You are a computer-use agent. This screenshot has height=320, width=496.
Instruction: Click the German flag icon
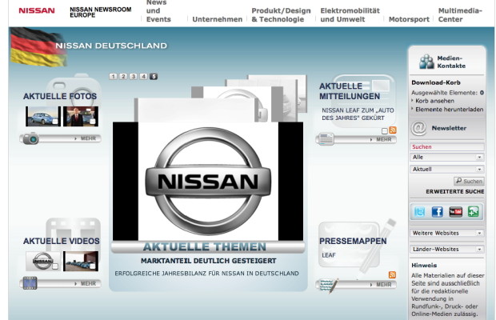coord(38,46)
